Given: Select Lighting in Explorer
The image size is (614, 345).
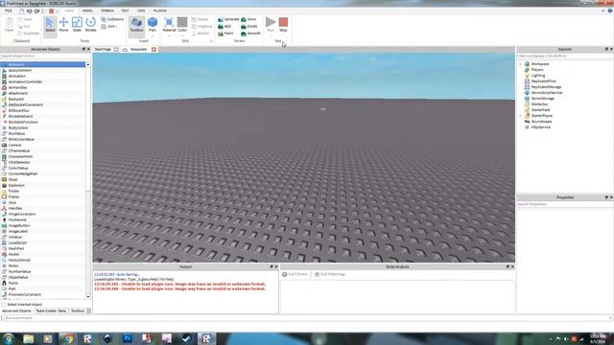Looking at the screenshot, I should 537,76.
